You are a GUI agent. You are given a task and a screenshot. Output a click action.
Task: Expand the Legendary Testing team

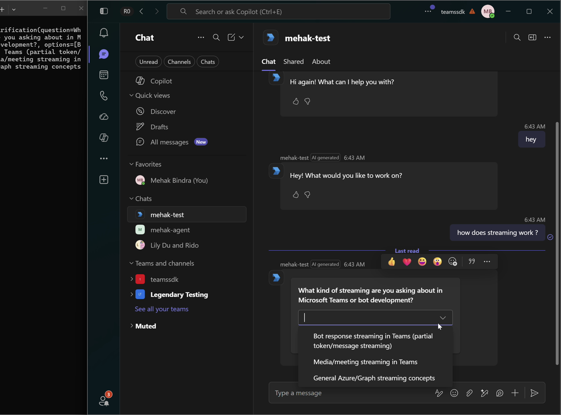131,295
